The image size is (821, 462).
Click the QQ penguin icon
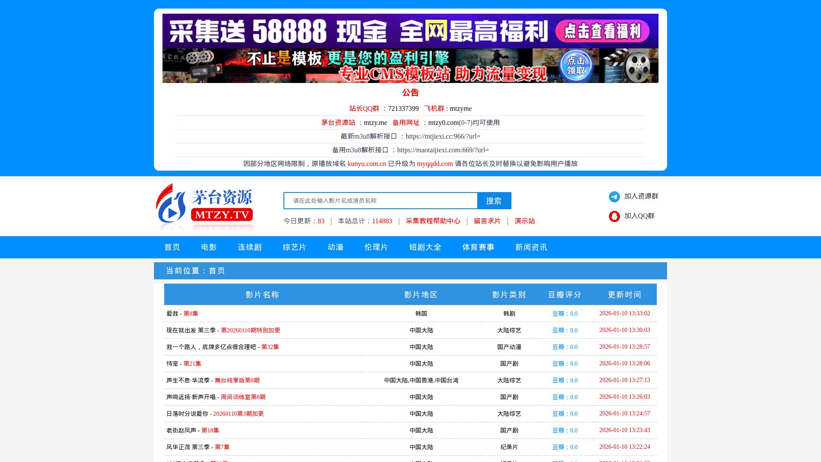click(x=614, y=216)
